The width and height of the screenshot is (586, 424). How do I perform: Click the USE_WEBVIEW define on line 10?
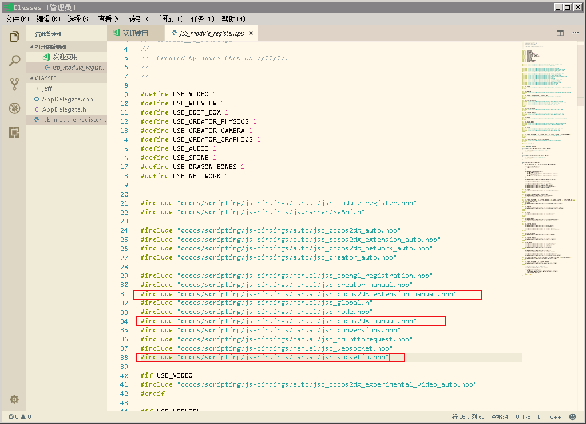(x=183, y=103)
